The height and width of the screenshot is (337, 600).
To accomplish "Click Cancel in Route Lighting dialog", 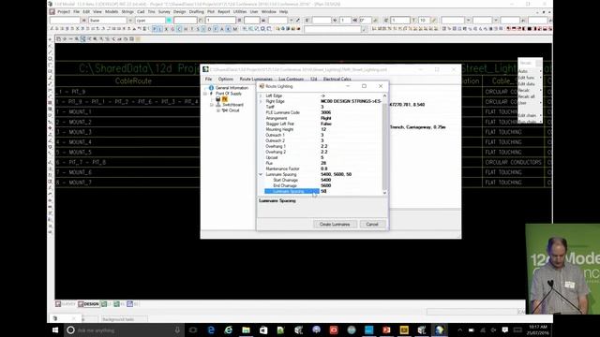I will pos(372,225).
